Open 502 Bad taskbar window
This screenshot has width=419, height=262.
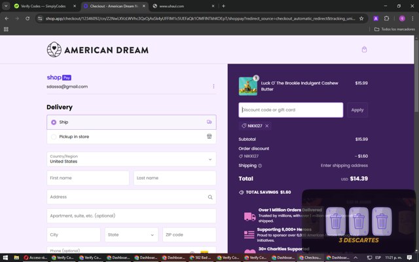pyautogui.click(x=201, y=257)
